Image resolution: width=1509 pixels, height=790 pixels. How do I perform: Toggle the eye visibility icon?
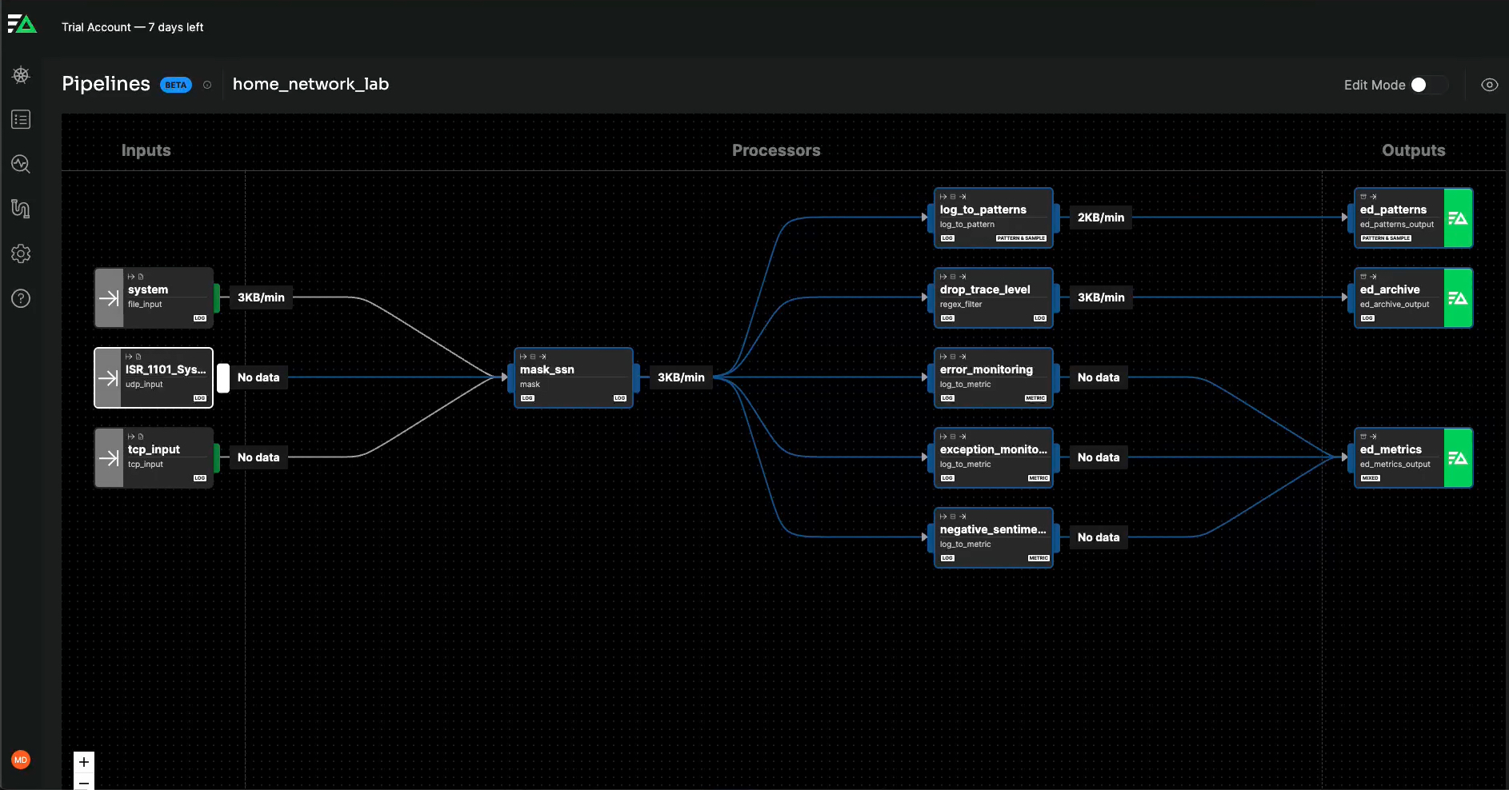pyautogui.click(x=1489, y=85)
